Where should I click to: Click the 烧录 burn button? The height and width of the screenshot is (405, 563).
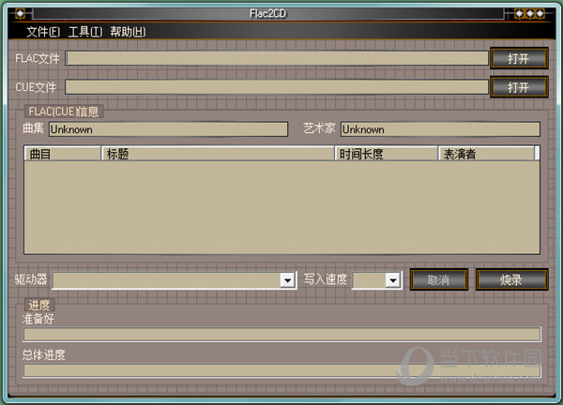[x=511, y=279]
